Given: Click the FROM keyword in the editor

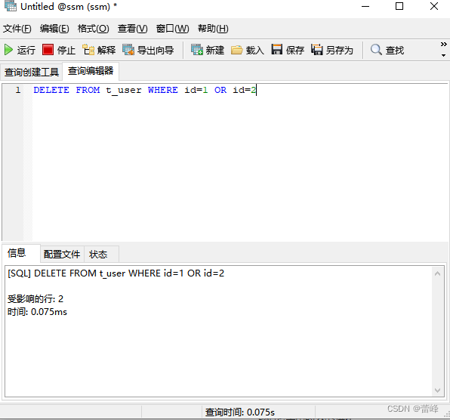Looking at the screenshot, I should (88, 90).
